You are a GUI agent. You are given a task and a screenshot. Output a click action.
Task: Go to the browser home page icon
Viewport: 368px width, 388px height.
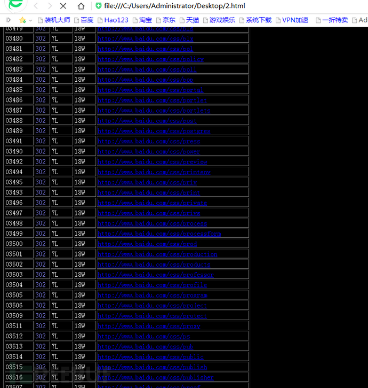coord(81,6)
